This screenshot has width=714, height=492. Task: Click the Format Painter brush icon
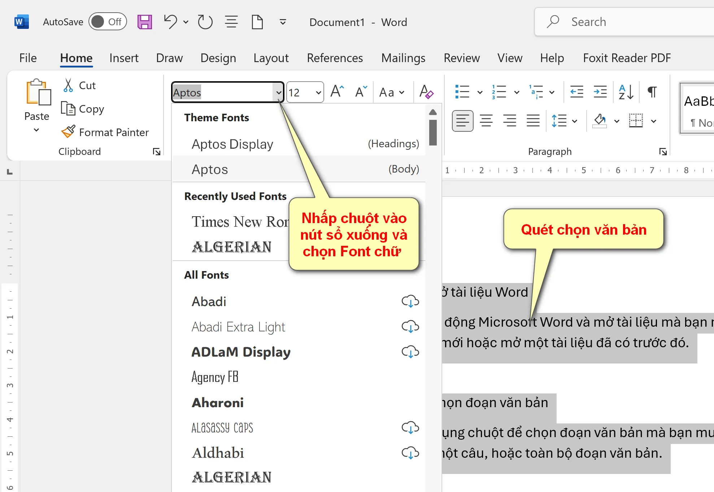68,132
